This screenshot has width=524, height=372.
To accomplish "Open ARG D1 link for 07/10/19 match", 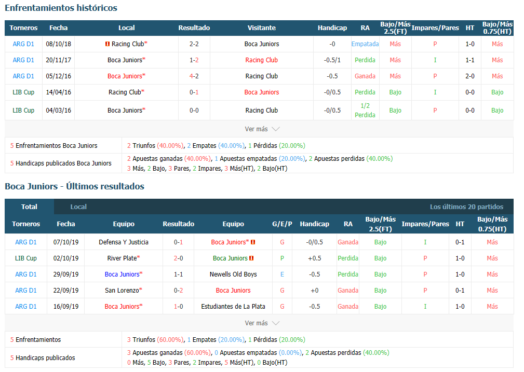I will [x=26, y=242].
